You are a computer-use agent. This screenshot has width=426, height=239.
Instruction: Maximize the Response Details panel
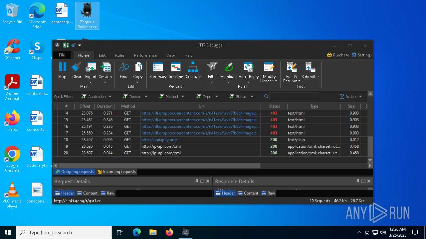pos(363,181)
